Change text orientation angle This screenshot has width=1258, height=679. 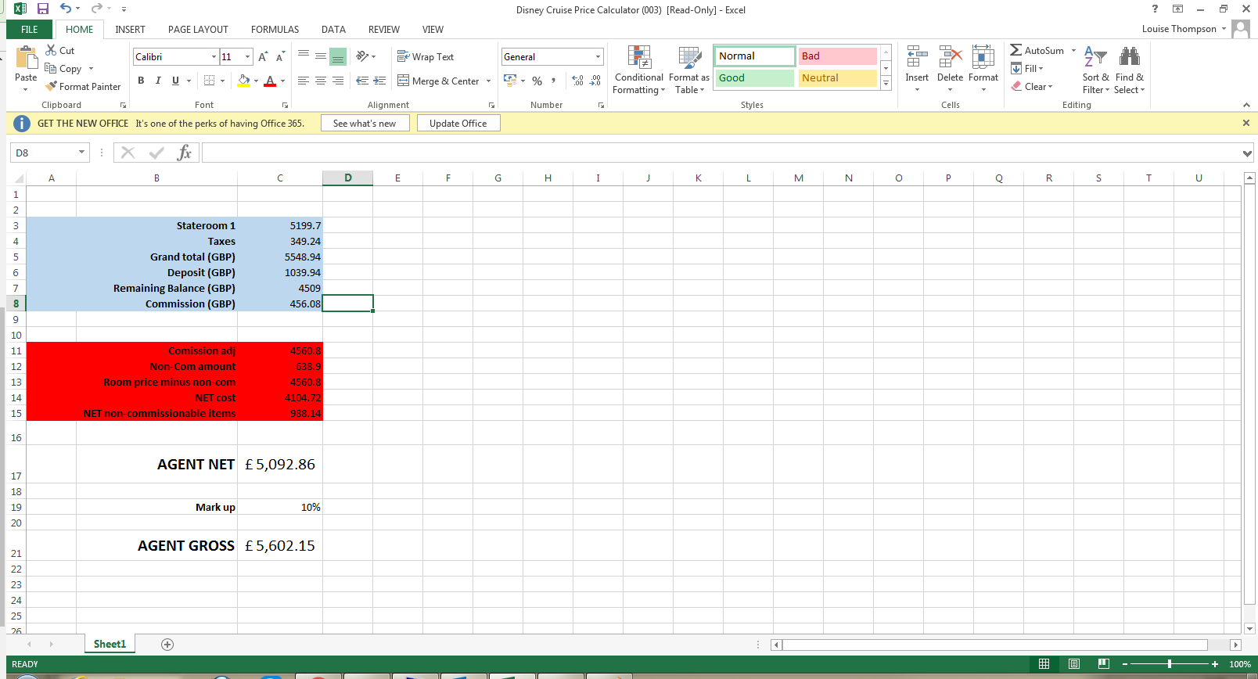coord(362,56)
